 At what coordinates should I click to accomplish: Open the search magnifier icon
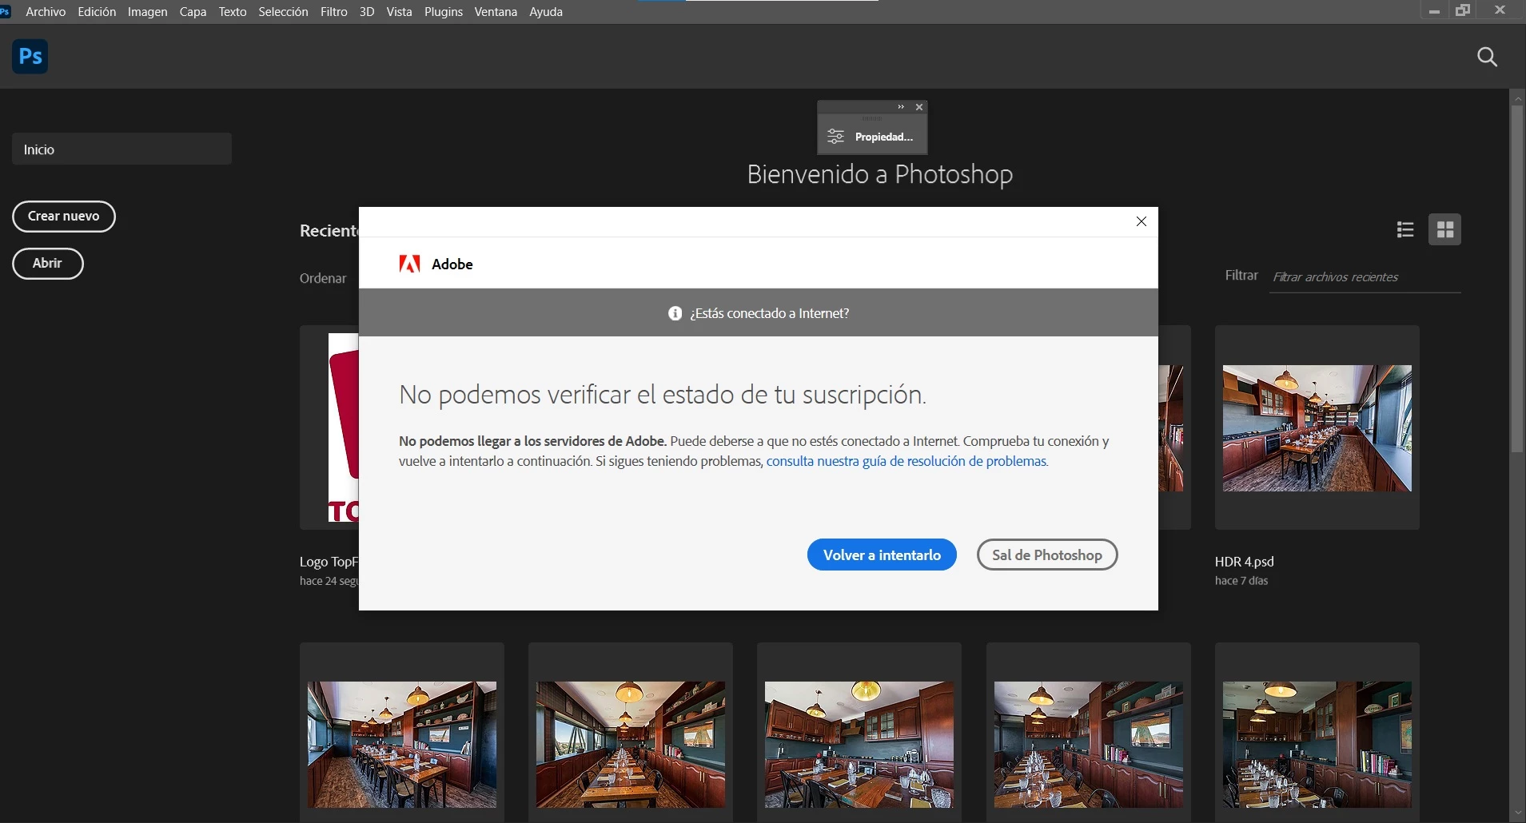[1487, 57]
